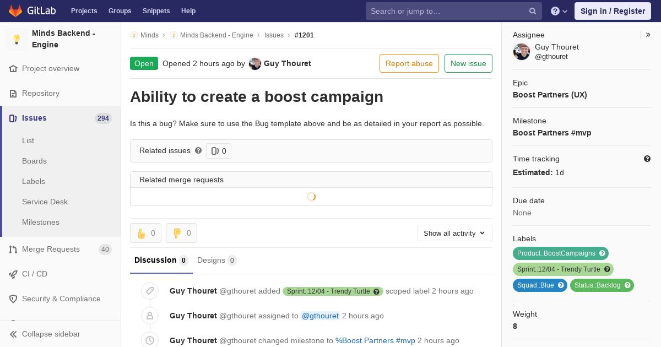Image resolution: width=661 pixels, height=347 pixels.
Task: Click the Repository file icon
Action: coord(13,94)
